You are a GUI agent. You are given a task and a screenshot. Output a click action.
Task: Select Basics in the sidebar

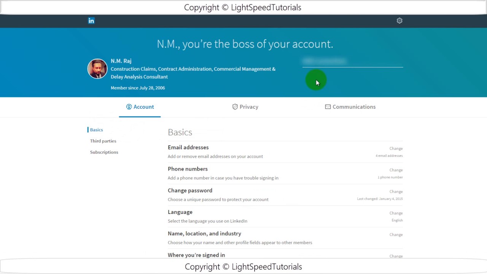[x=96, y=130]
